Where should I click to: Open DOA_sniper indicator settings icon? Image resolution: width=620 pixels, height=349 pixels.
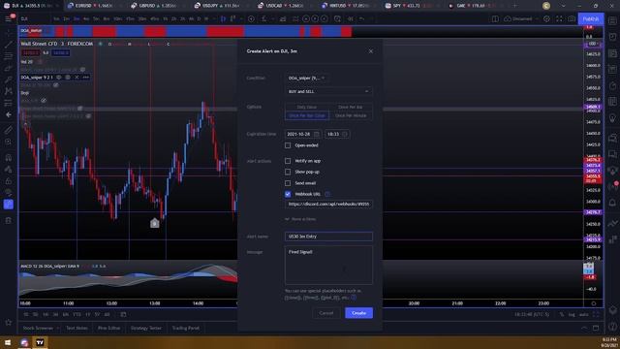(x=68, y=78)
